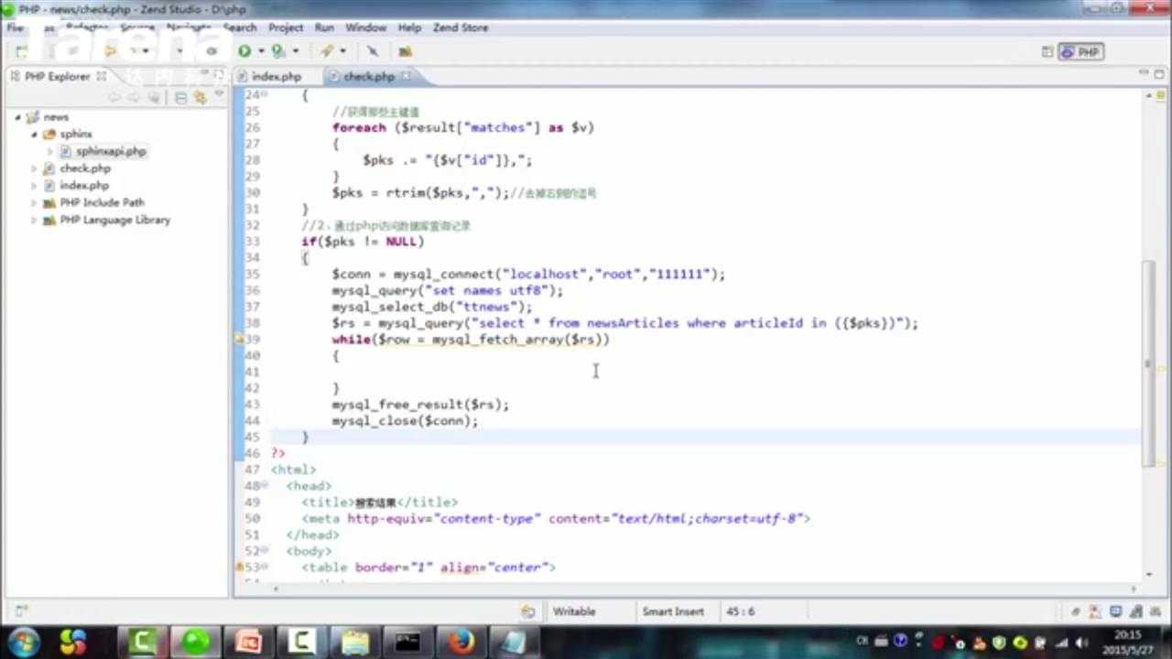Collapse All in the PHP Explorer toolbar

tap(180, 98)
